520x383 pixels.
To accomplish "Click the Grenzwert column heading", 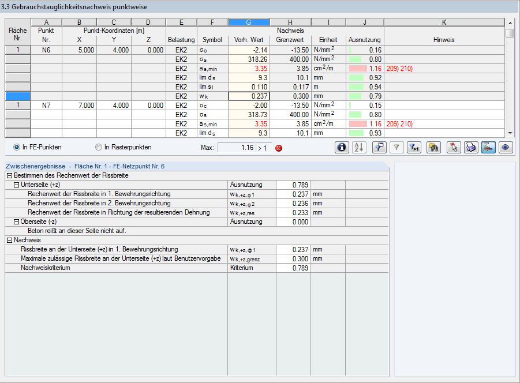I will [290, 40].
